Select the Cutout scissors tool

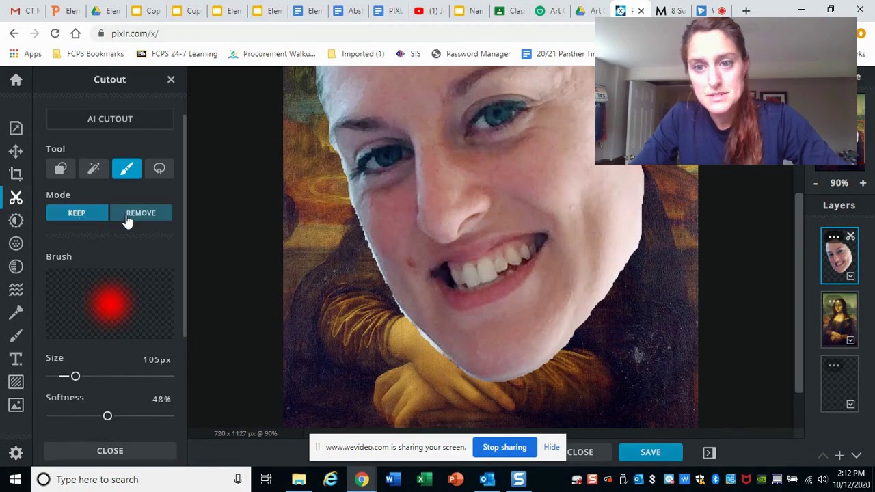(x=16, y=197)
